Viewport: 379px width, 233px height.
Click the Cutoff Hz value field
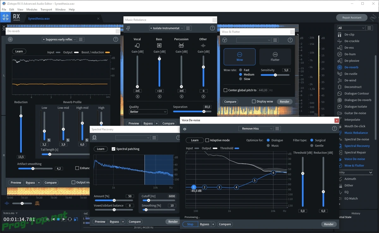pyautogui.click(x=172, y=196)
